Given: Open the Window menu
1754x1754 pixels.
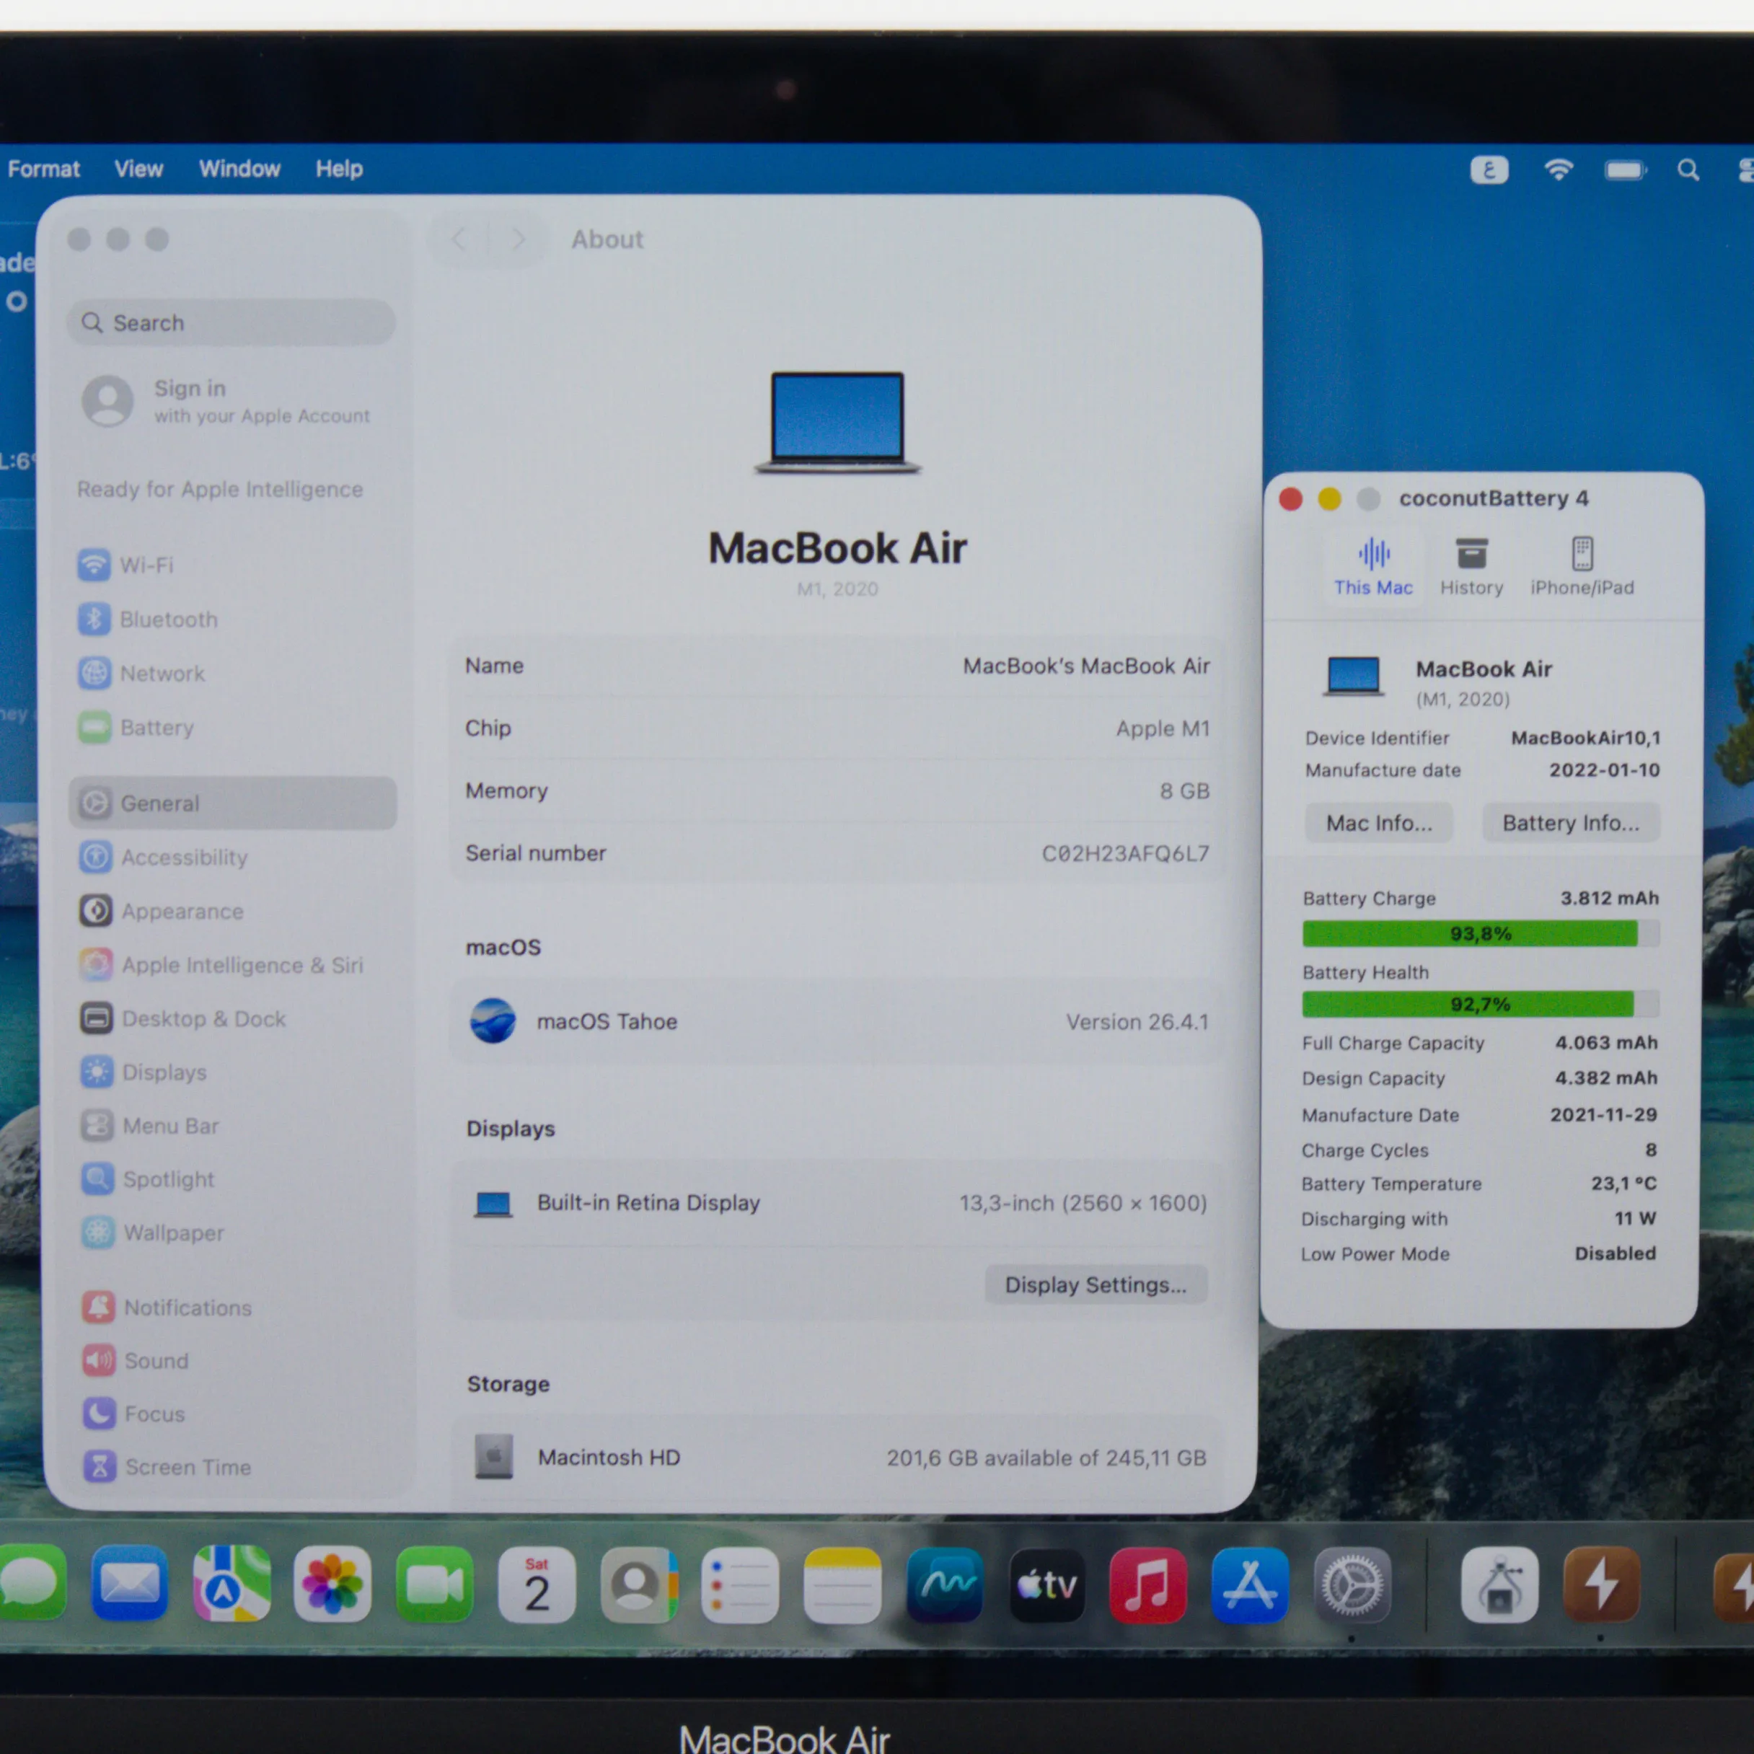Looking at the screenshot, I should click(239, 169).
